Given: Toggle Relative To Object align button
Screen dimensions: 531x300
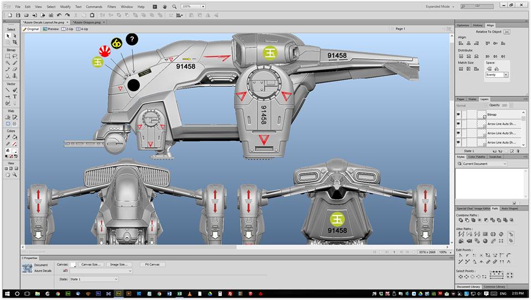Looking at the screenshot, I should pos(507,31).
